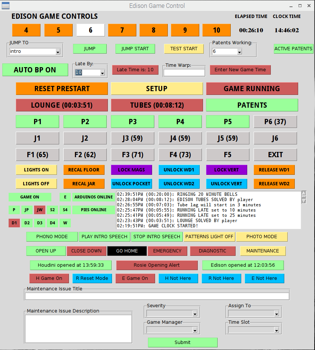This screenshot has height=350, width=315.
Task: Enable LIGHTS ON
Action: point(36,170)
